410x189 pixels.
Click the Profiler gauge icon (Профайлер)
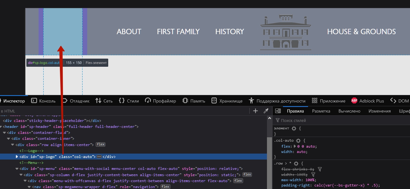(148, 101)
